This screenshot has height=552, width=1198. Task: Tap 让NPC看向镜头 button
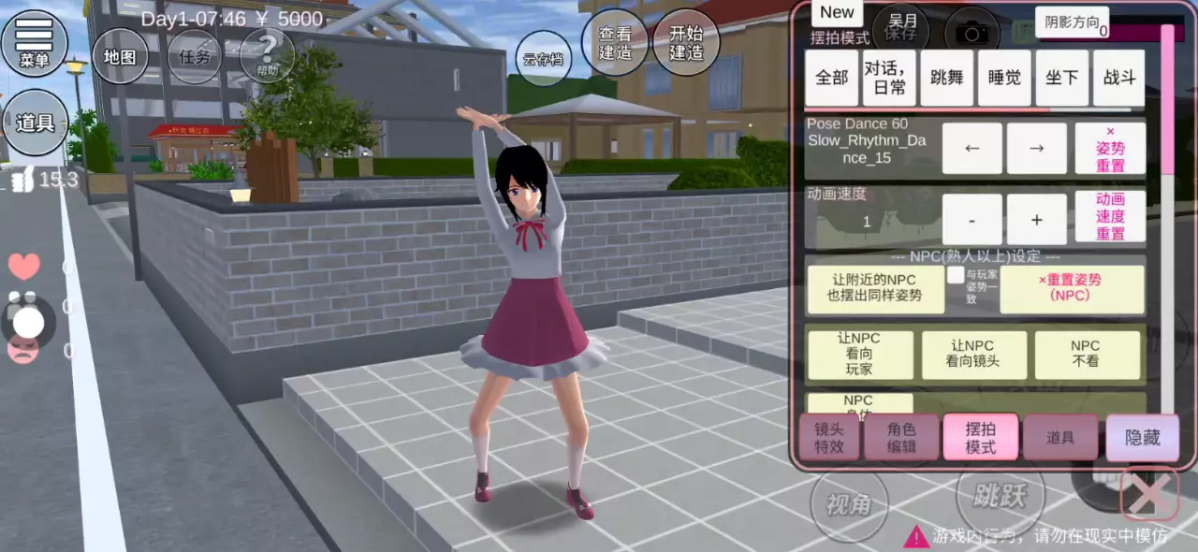pyautogui.click(x=974, y=355)
